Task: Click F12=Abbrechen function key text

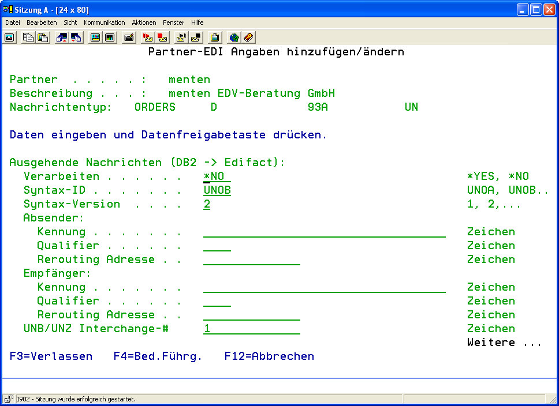Action: pos(269,356)
